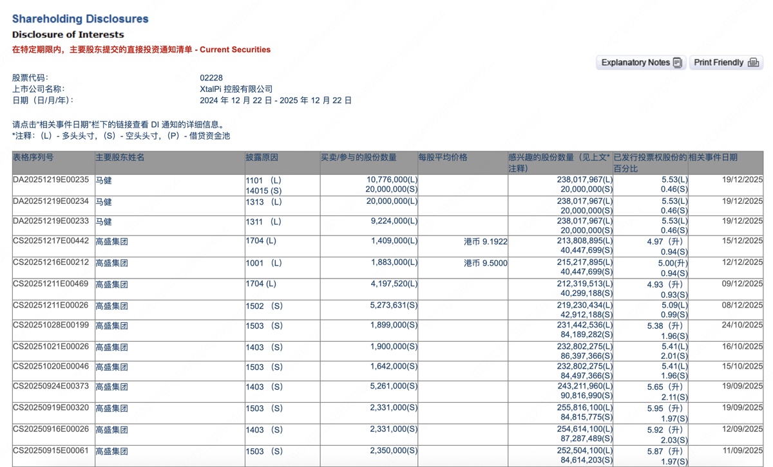The width and height of the screenshot is (773, 467).
Task: Open the 09/12/2025 event date link
Action: pos(741,284)
